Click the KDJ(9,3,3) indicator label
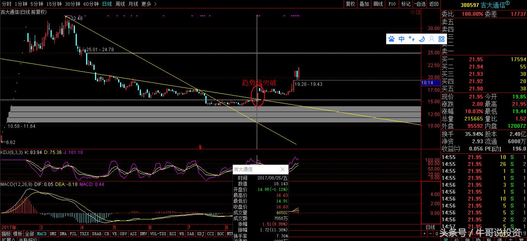The image size is (527, 241). (x=12, y=152)
